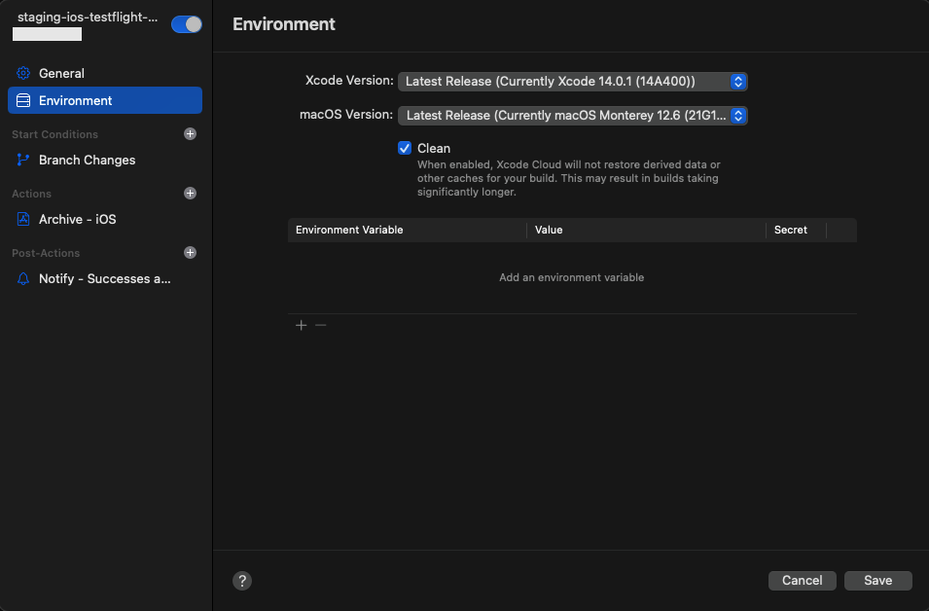Add a new Action with plus icon
The image size is (929, 611).
coord(191,194)
